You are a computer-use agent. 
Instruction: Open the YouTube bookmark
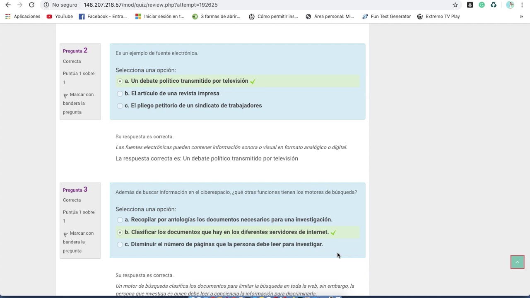pos(60,17)
